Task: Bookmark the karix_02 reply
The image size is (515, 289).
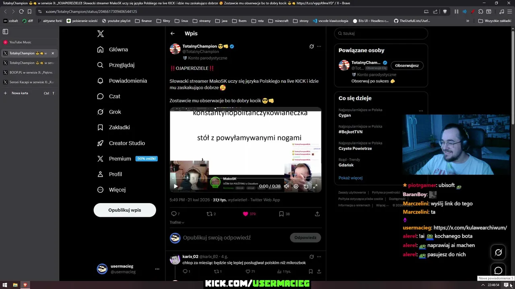Action: [310, 271]
